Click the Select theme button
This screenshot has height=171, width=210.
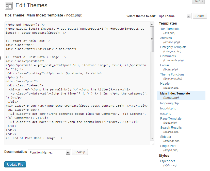click(x=200, y=16)
